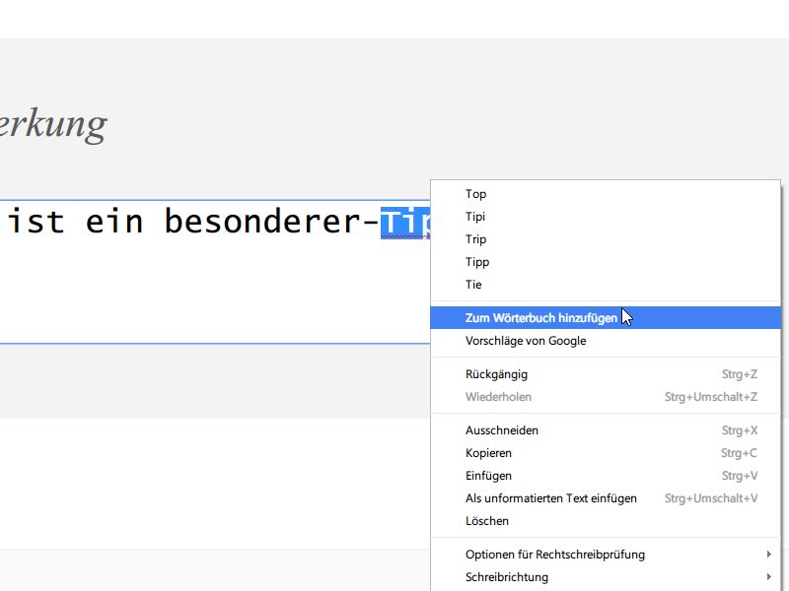Viewport: 789px width, 591px height.
Task: Choose spelling suggestion 'Tipp'
Action: pyautogui.click(x=606, y=262)
